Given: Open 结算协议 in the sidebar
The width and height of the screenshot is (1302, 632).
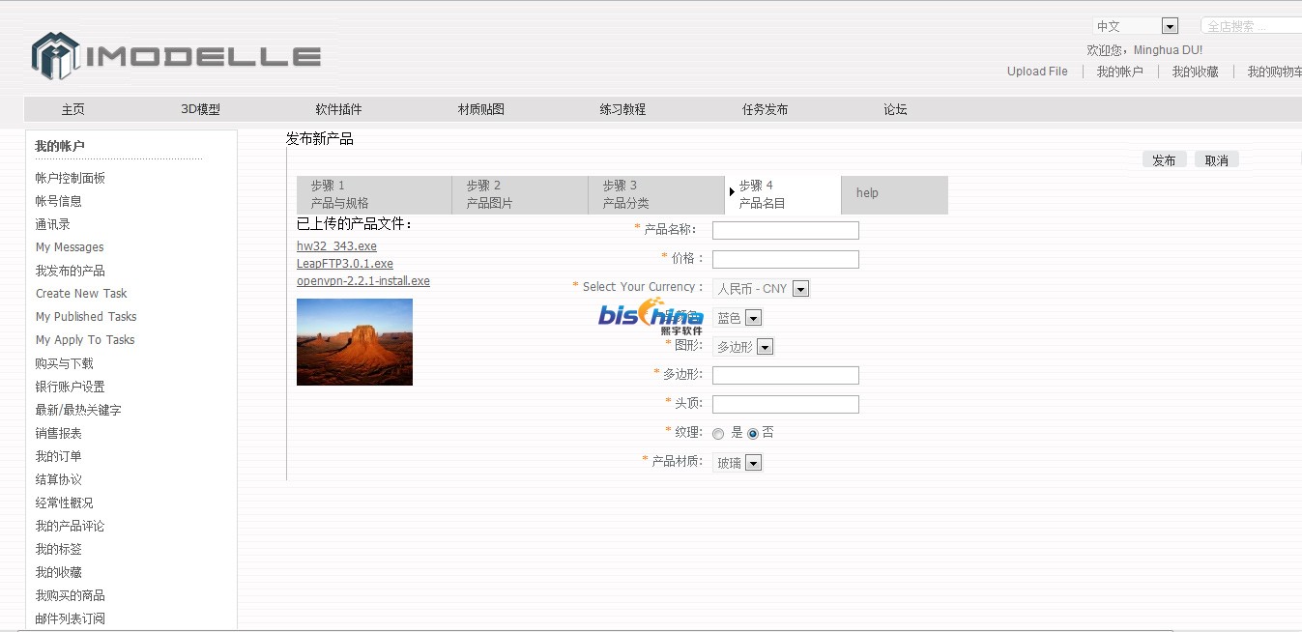Looking at the screenshot, I should [x=59, y=479].
